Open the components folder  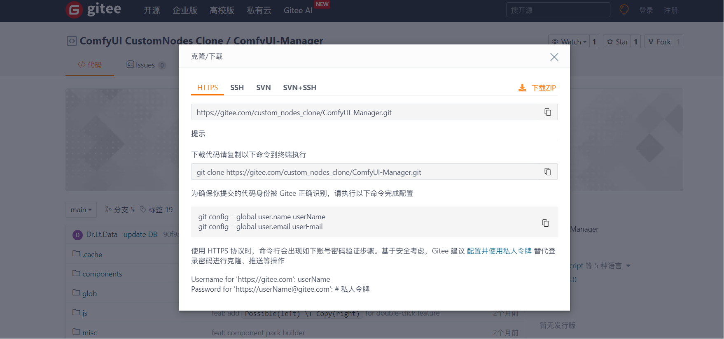pos(102,274)
